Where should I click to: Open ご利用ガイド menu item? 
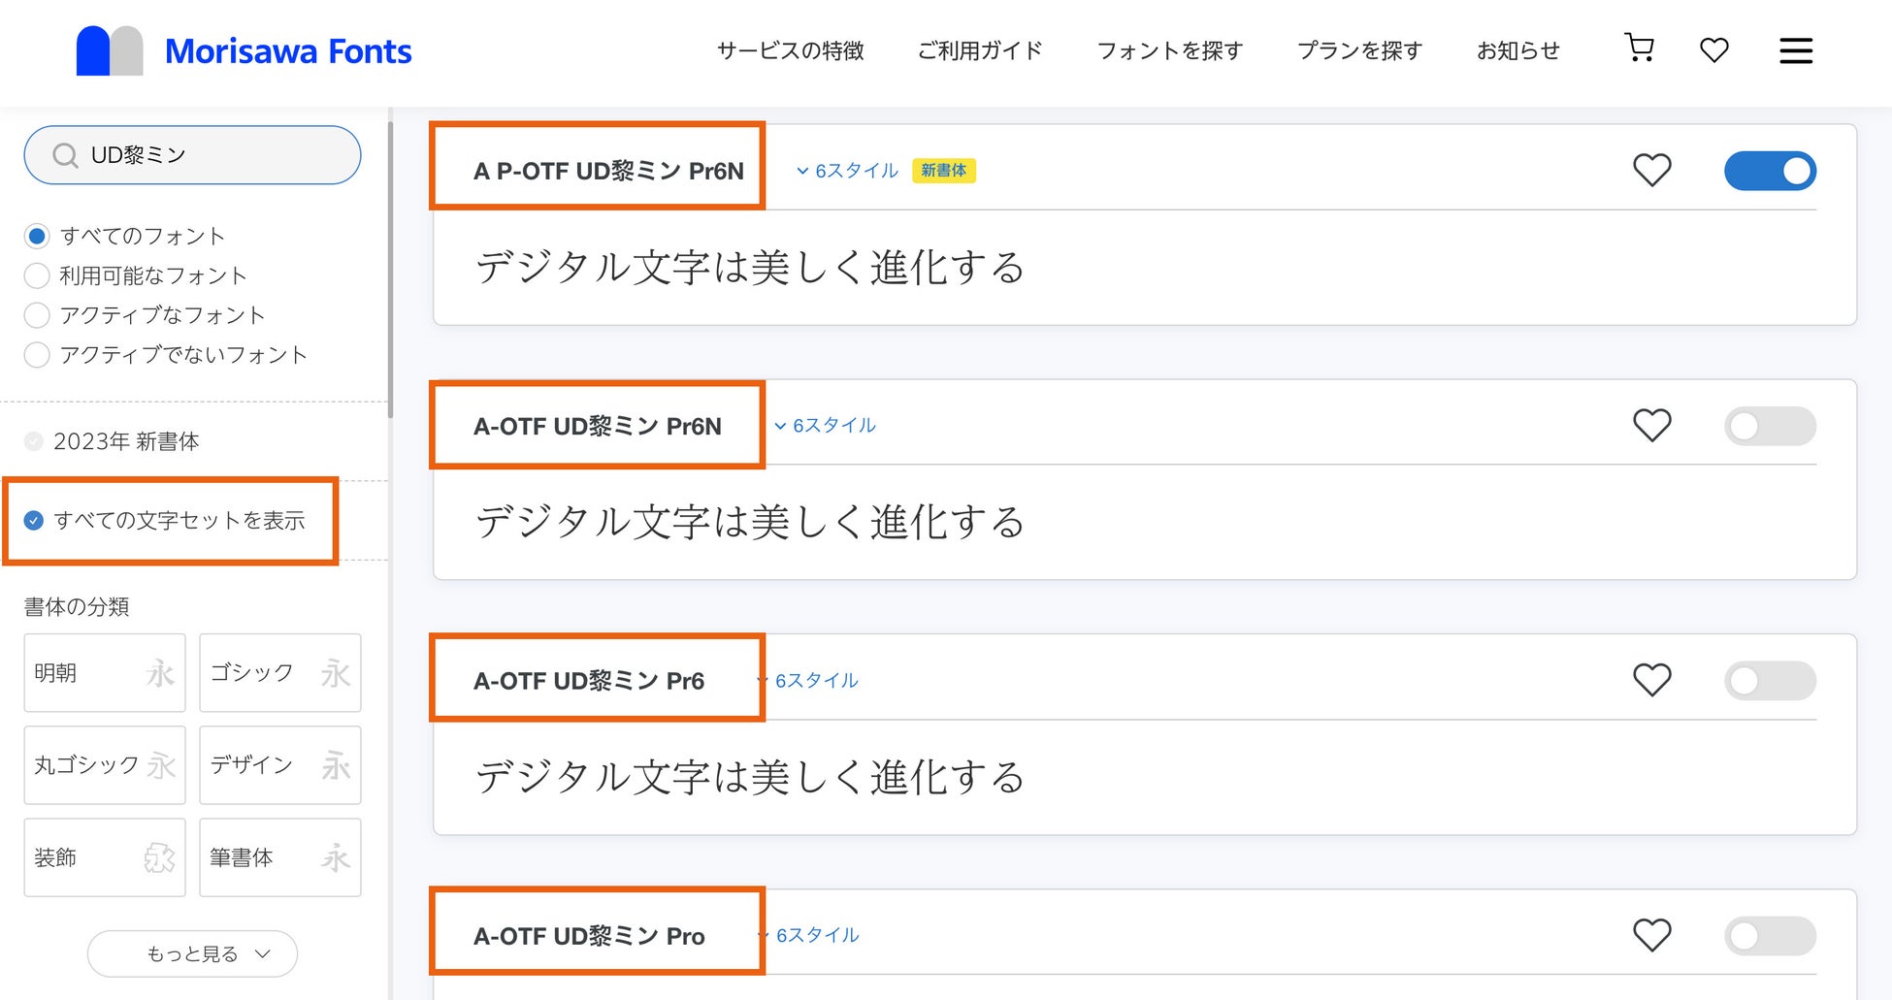[x=980, y=50]
